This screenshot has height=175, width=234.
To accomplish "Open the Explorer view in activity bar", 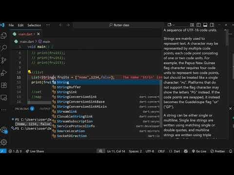I will 4,35.
